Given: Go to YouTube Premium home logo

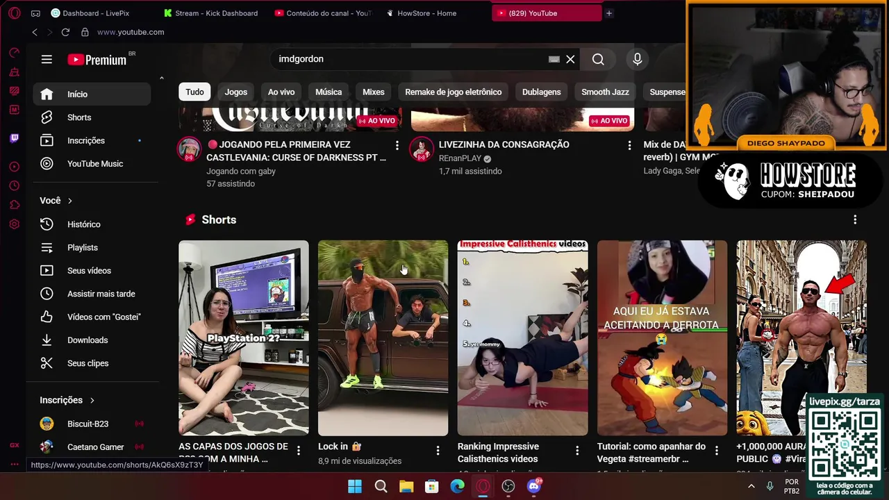Looking at the screenshot, I should (97, 60).
